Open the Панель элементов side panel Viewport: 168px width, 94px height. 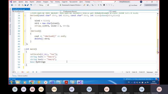pyautogui.click(x=10, y=29)
